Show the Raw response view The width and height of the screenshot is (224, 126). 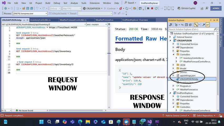(x=151, y=38)
